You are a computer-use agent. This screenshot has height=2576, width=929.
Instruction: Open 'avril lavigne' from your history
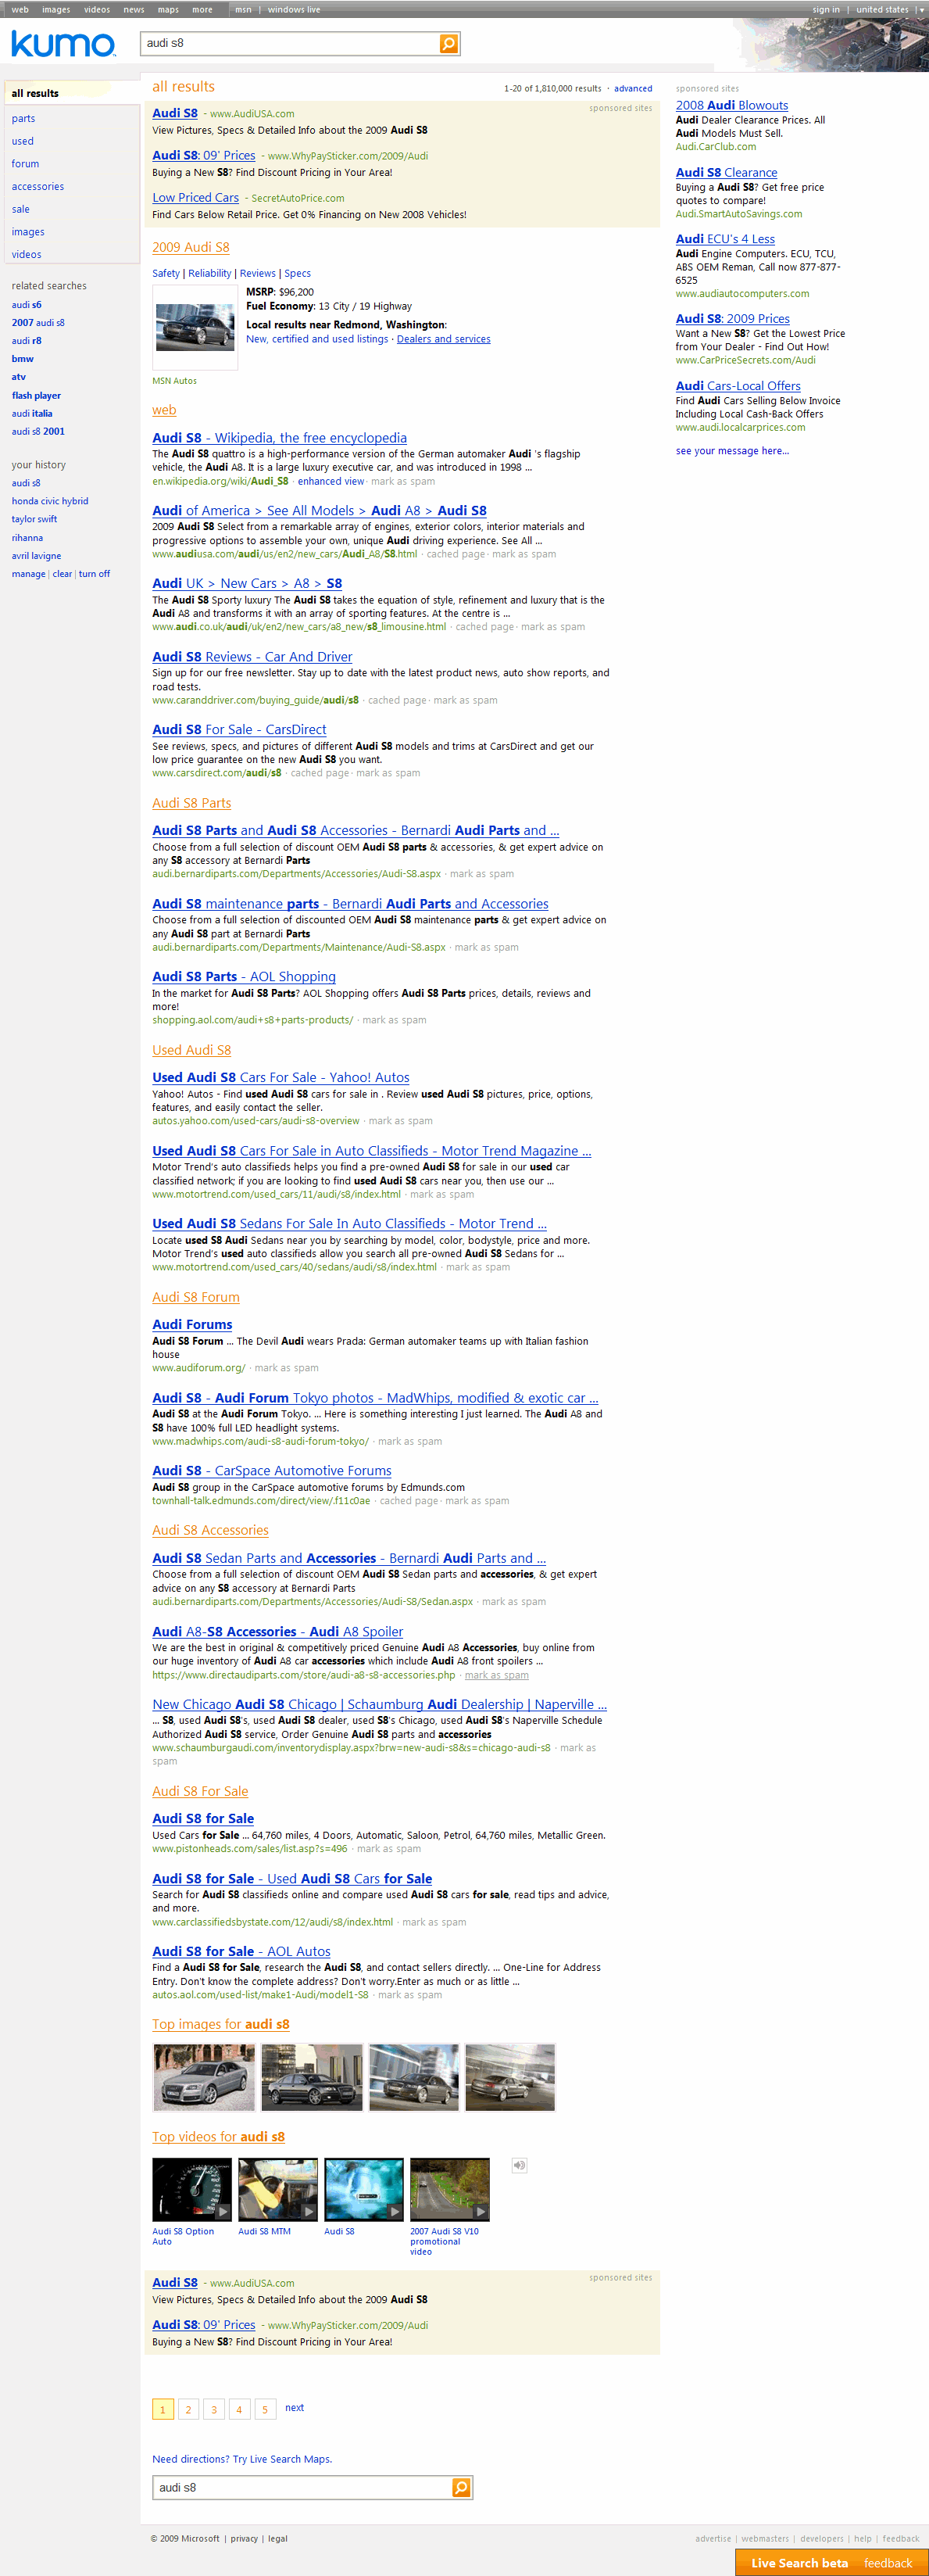36,556
